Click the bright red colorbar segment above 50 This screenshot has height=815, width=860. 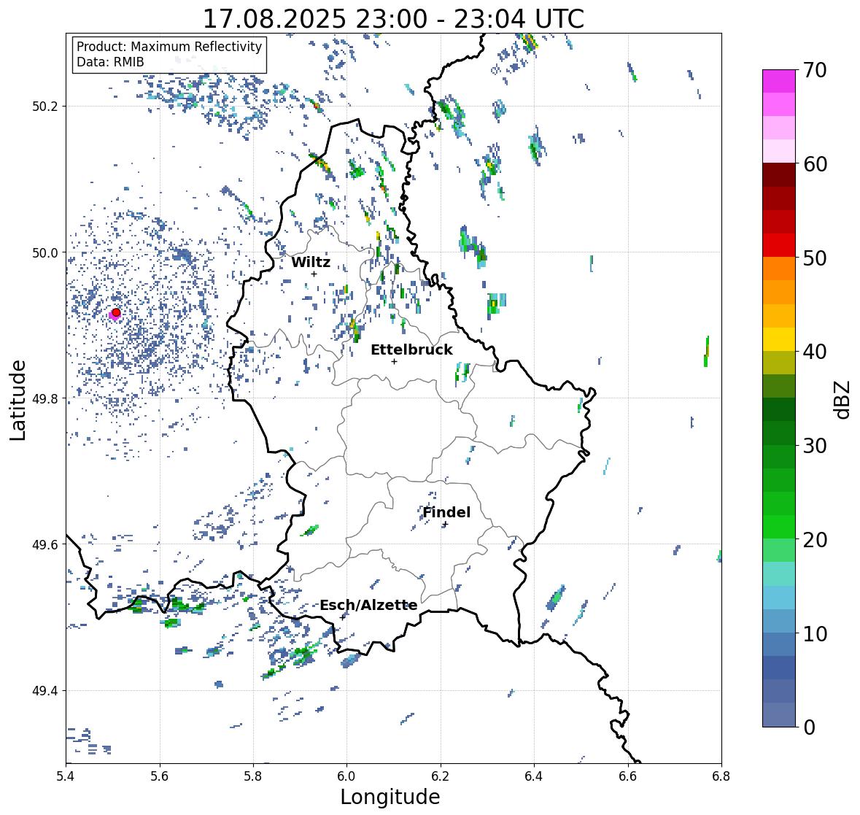[779, 245]
